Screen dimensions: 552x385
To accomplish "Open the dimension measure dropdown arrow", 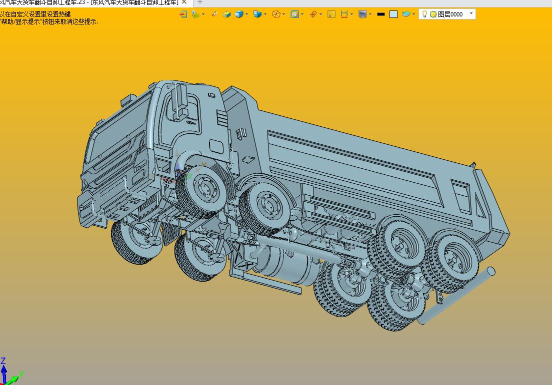I will pyautogui.click(x=351, y=14).
